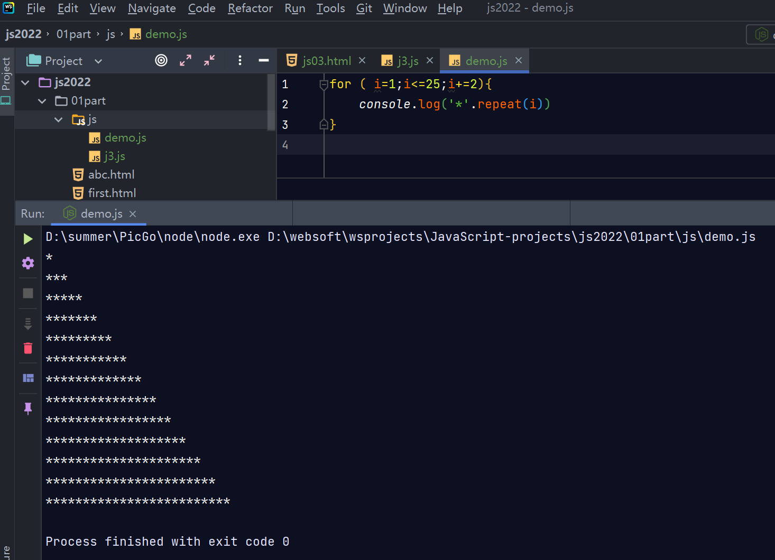Click 01part breadcrumb in navigation bar
This screenshot has width=775, height=560.
click(x=73, y=34)
